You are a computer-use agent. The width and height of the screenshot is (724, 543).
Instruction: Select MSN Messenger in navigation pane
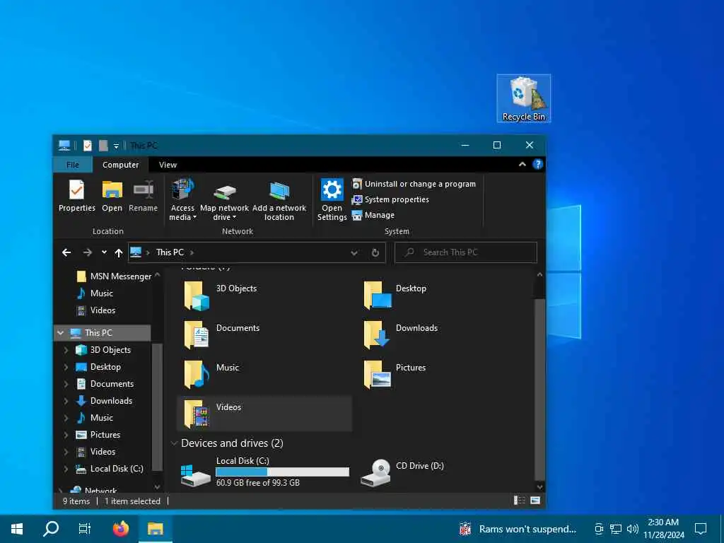point(114,276)
